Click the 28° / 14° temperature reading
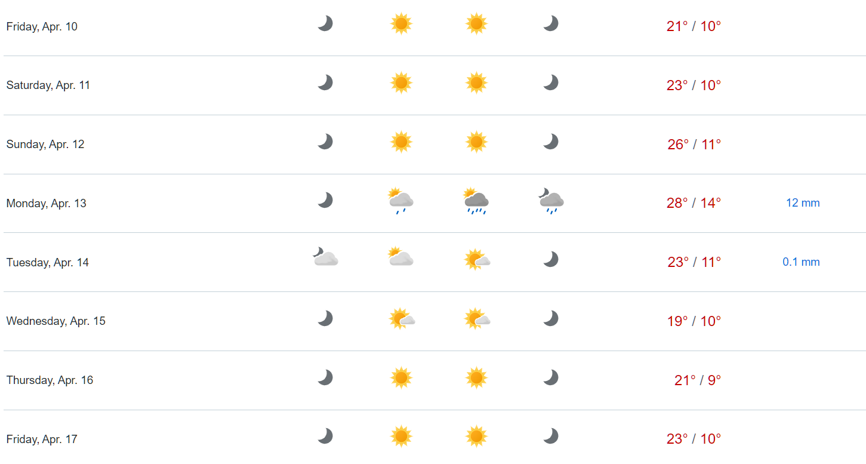Viewport: 866px width, 464px height. coord(694,203)
